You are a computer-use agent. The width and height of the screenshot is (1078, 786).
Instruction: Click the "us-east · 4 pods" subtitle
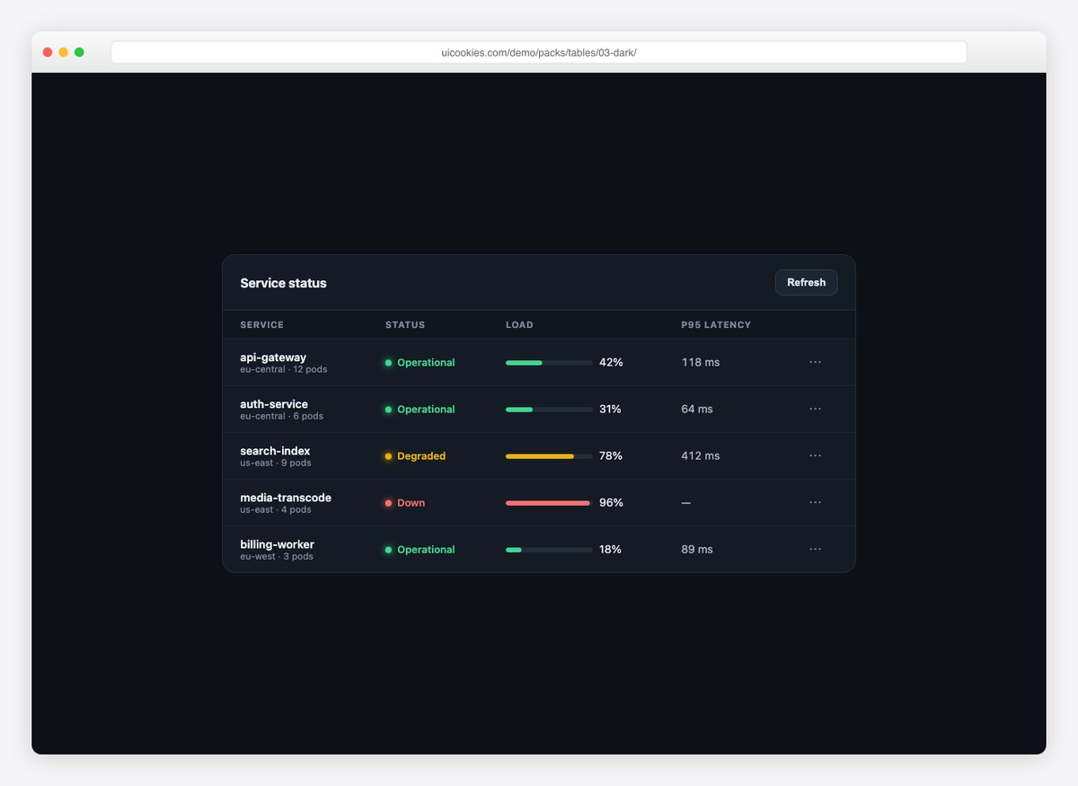pos(276,510)
